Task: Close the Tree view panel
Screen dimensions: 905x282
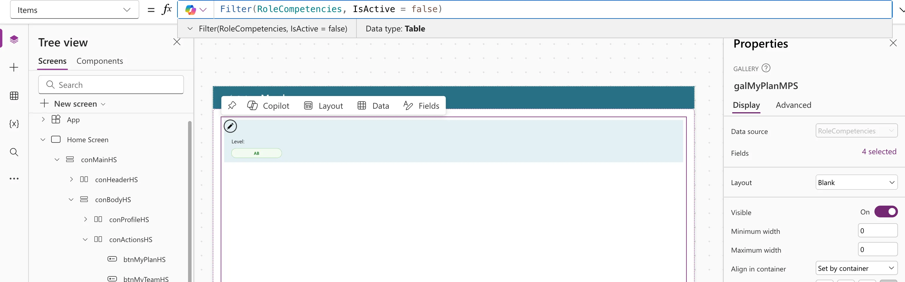Action: pyautogui.click(x=177, y=42)
